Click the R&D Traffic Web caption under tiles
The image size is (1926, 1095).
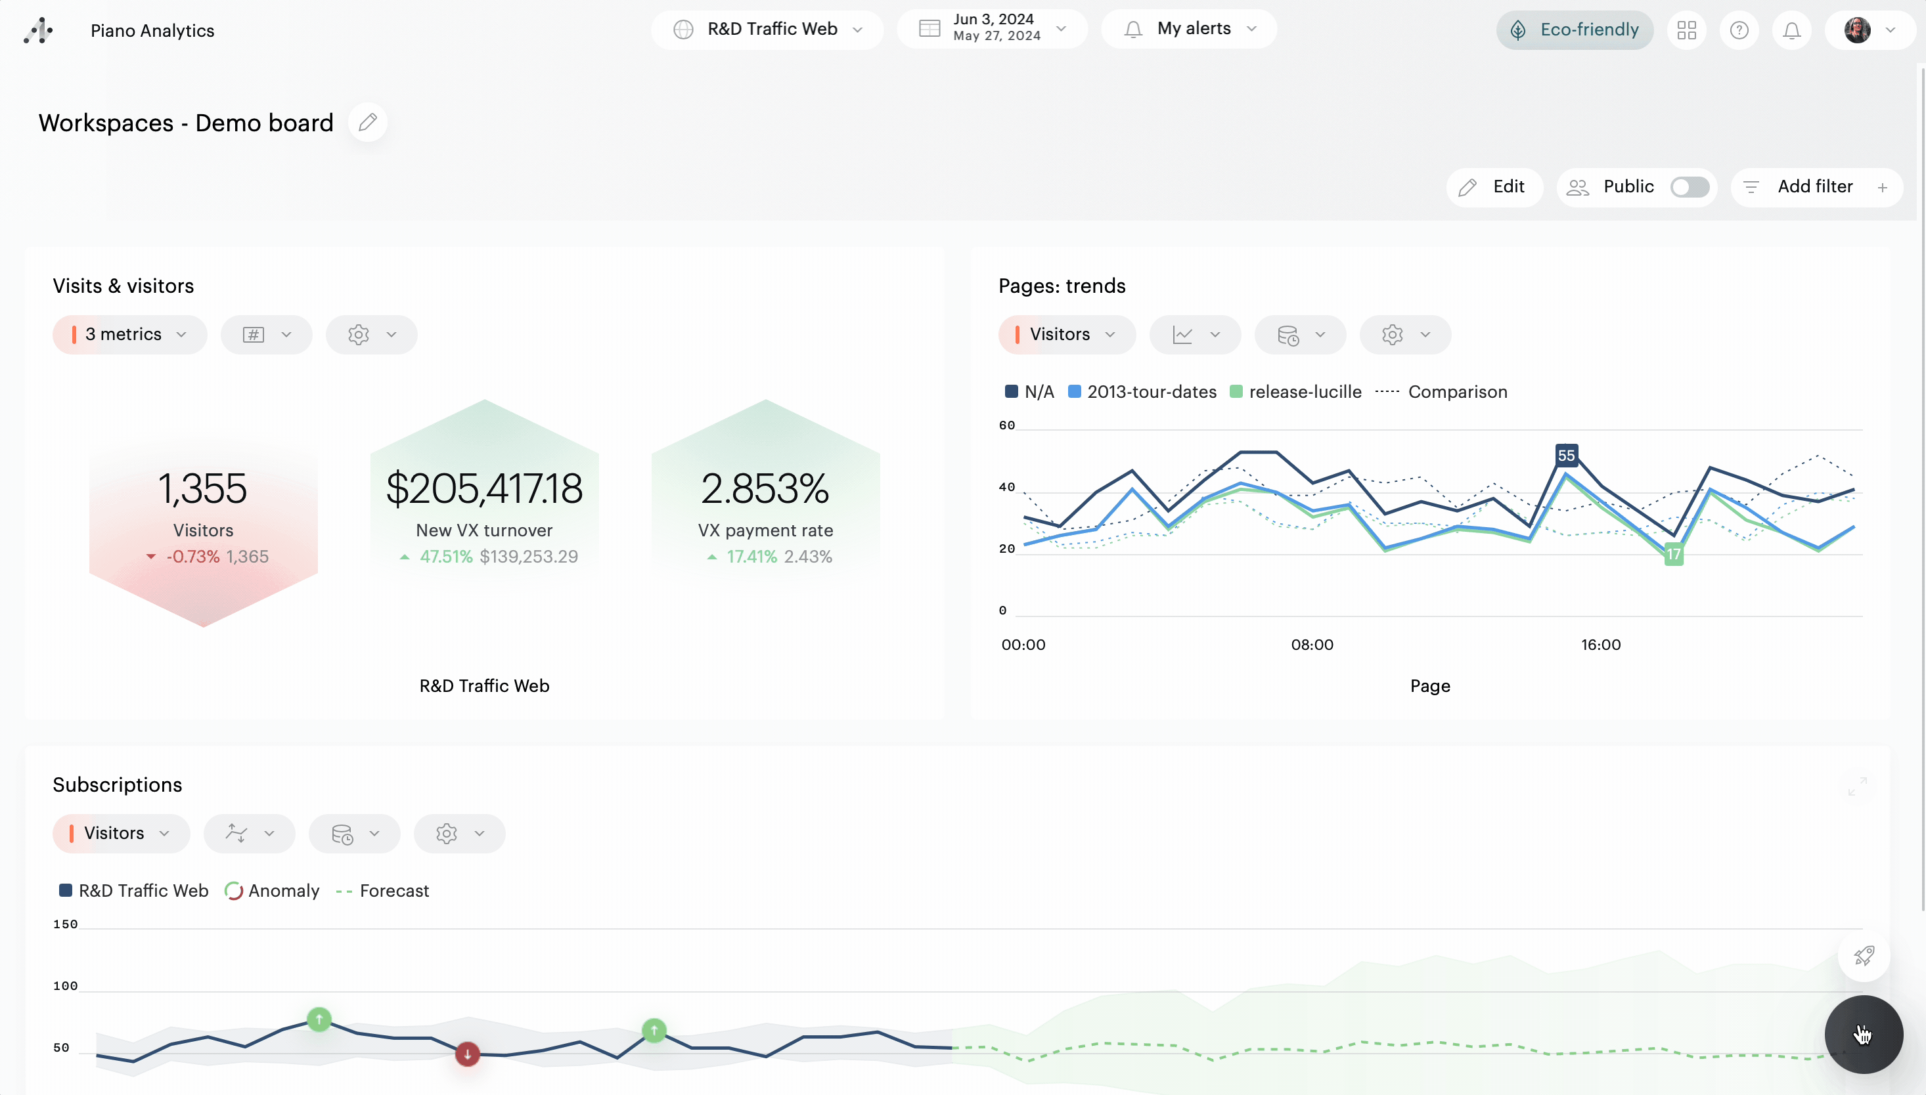[485, 686]
